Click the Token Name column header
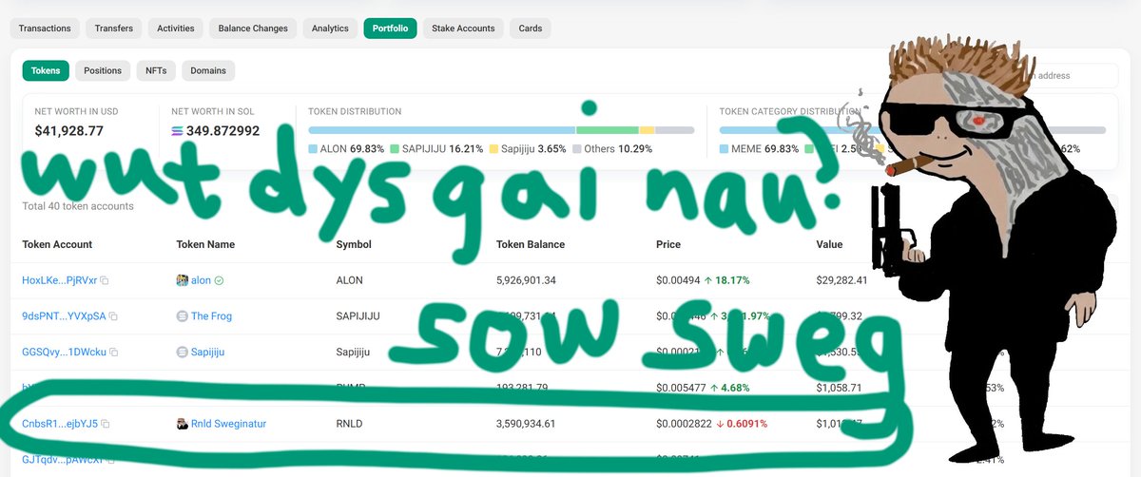The width and height of the screenshot is (1141, 477). [x=205, y=244]
